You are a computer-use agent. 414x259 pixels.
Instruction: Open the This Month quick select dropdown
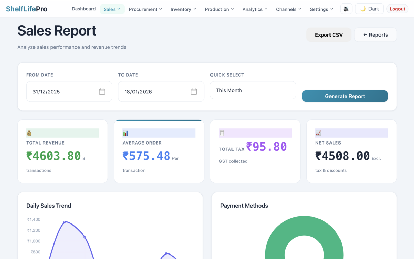pos(253,90)
